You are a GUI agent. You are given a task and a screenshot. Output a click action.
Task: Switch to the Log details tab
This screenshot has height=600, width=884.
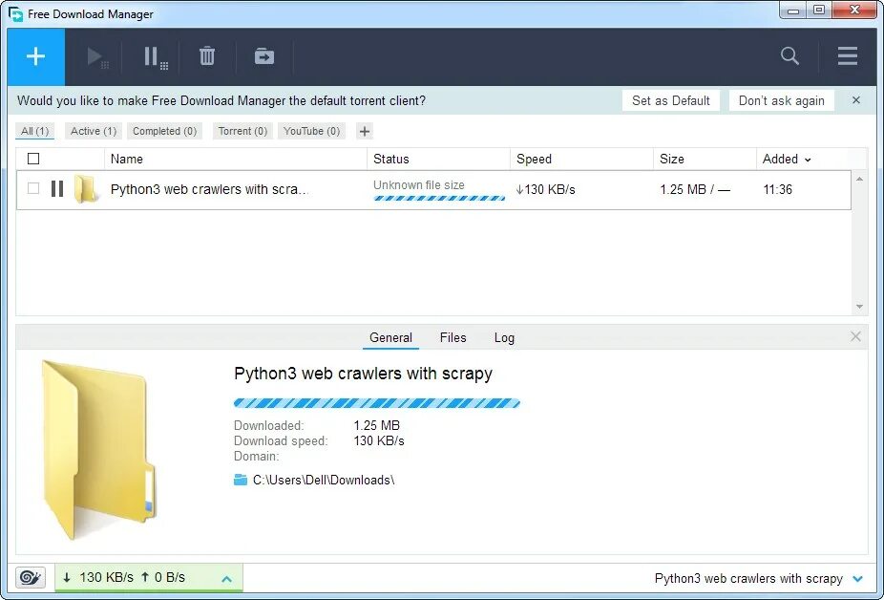(x=504, y=337)
